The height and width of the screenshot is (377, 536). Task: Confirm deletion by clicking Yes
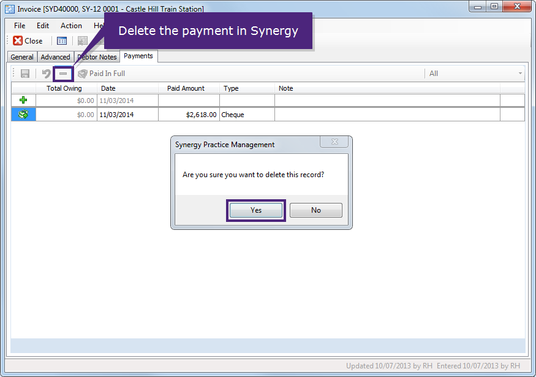click(257, 210)
